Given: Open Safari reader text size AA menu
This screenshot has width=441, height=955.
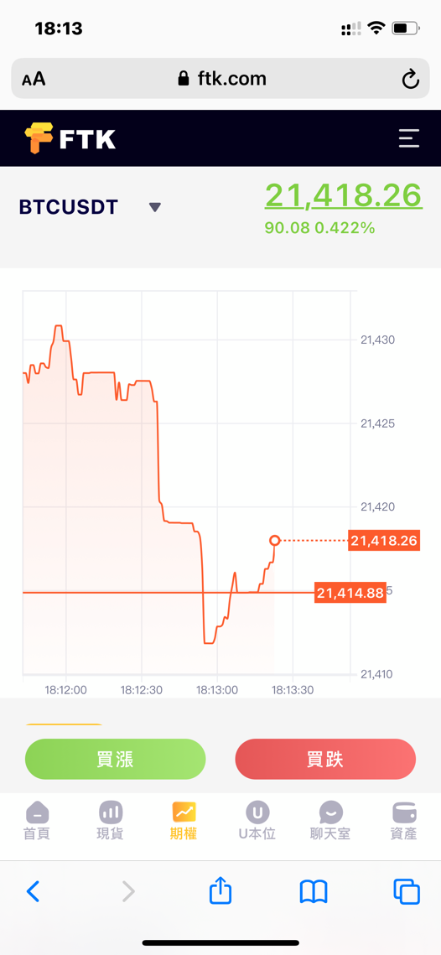Looking at the screenshot, I should pos(34,79).
